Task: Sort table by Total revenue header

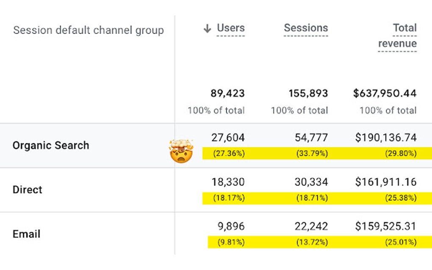Action: (397, 36)
